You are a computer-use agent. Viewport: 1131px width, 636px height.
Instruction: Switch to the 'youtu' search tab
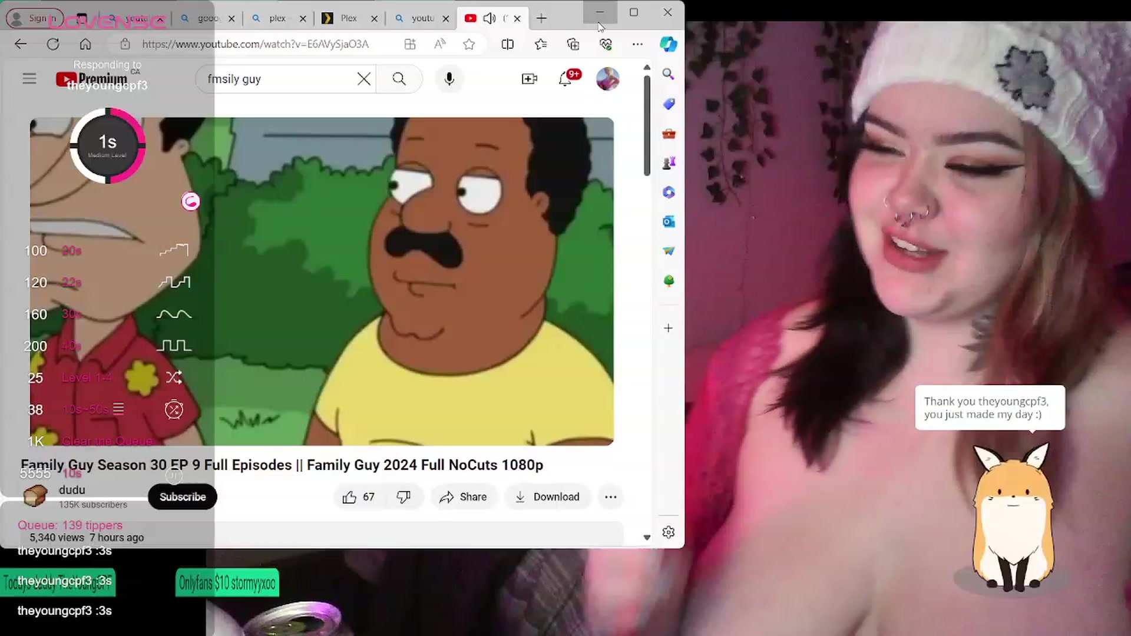click(422, 18)
